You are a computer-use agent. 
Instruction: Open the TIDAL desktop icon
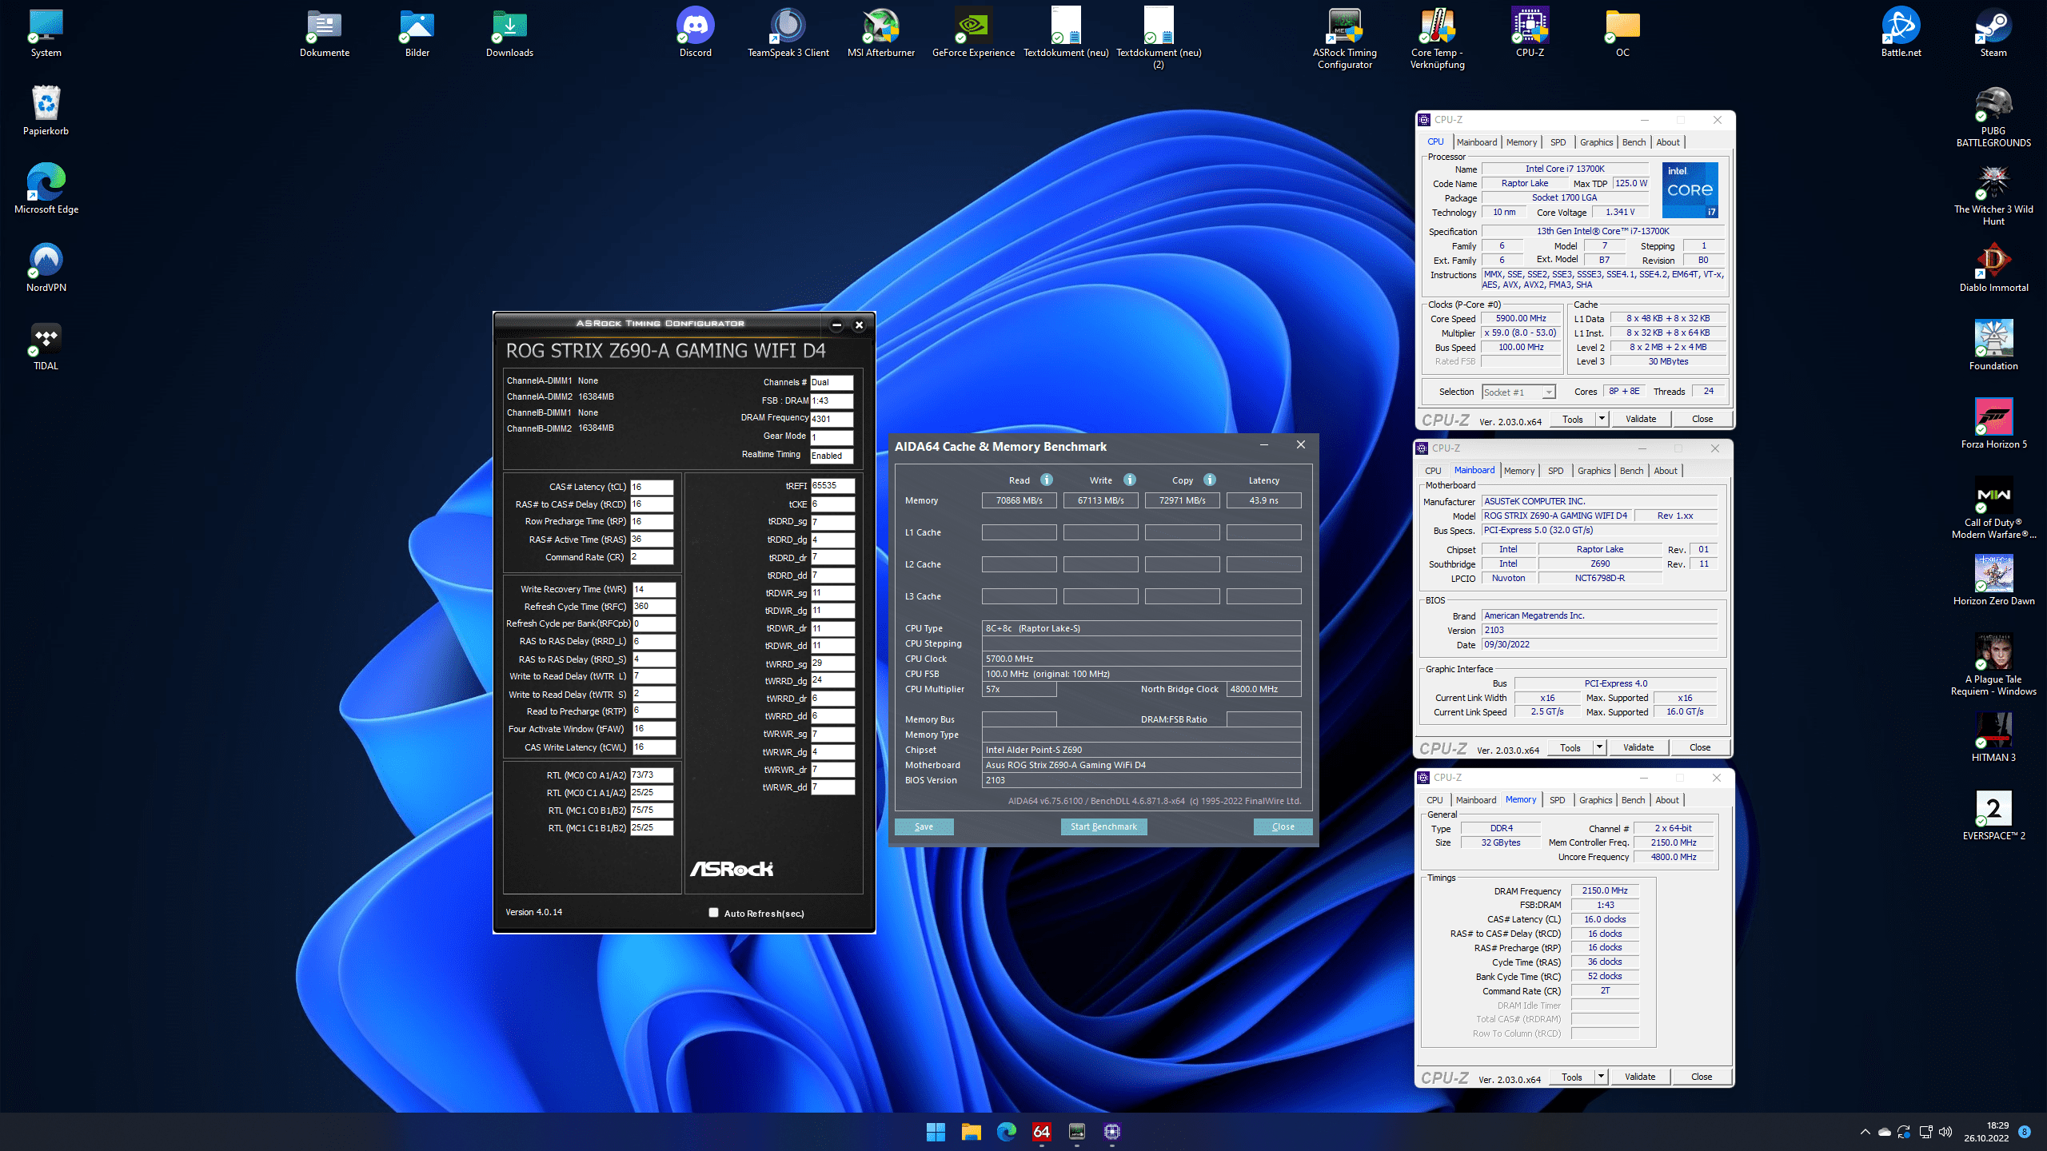click(46, 347)
